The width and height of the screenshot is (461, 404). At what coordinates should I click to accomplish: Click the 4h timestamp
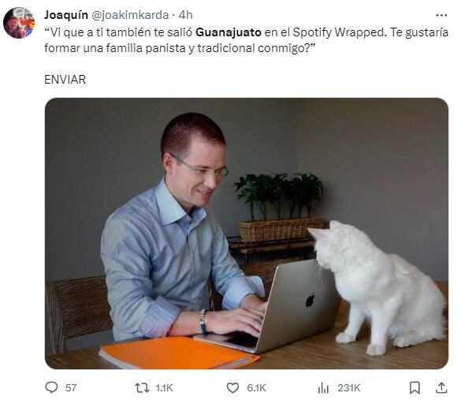[x=185, y=15]
